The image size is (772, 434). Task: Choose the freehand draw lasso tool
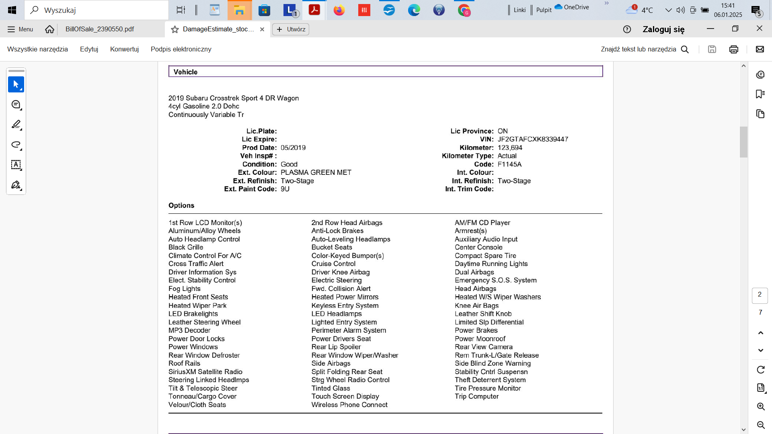tap(16, 145)
